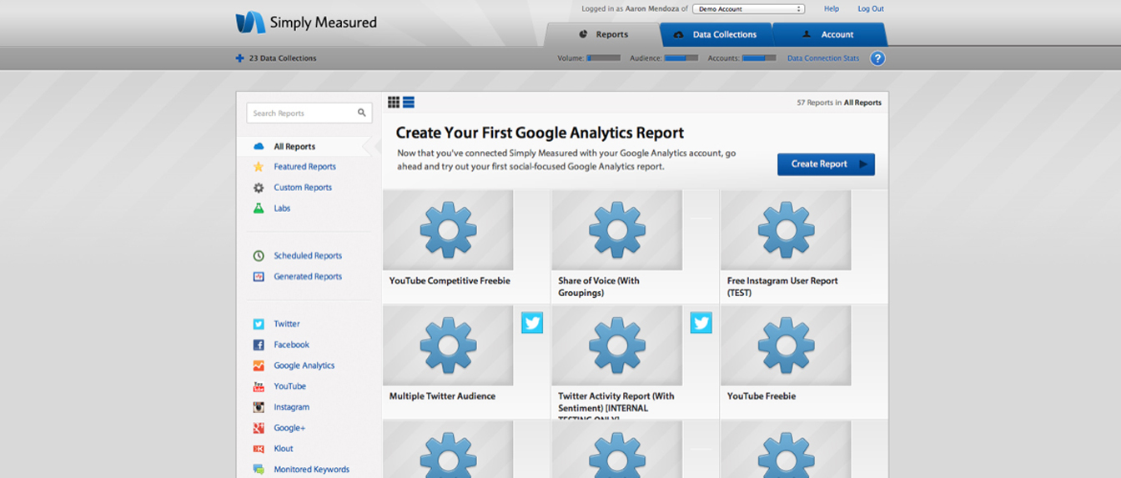Open the Data Collections tab
Viewport: 1121px width, 478px height.
(x=716, y=34)
